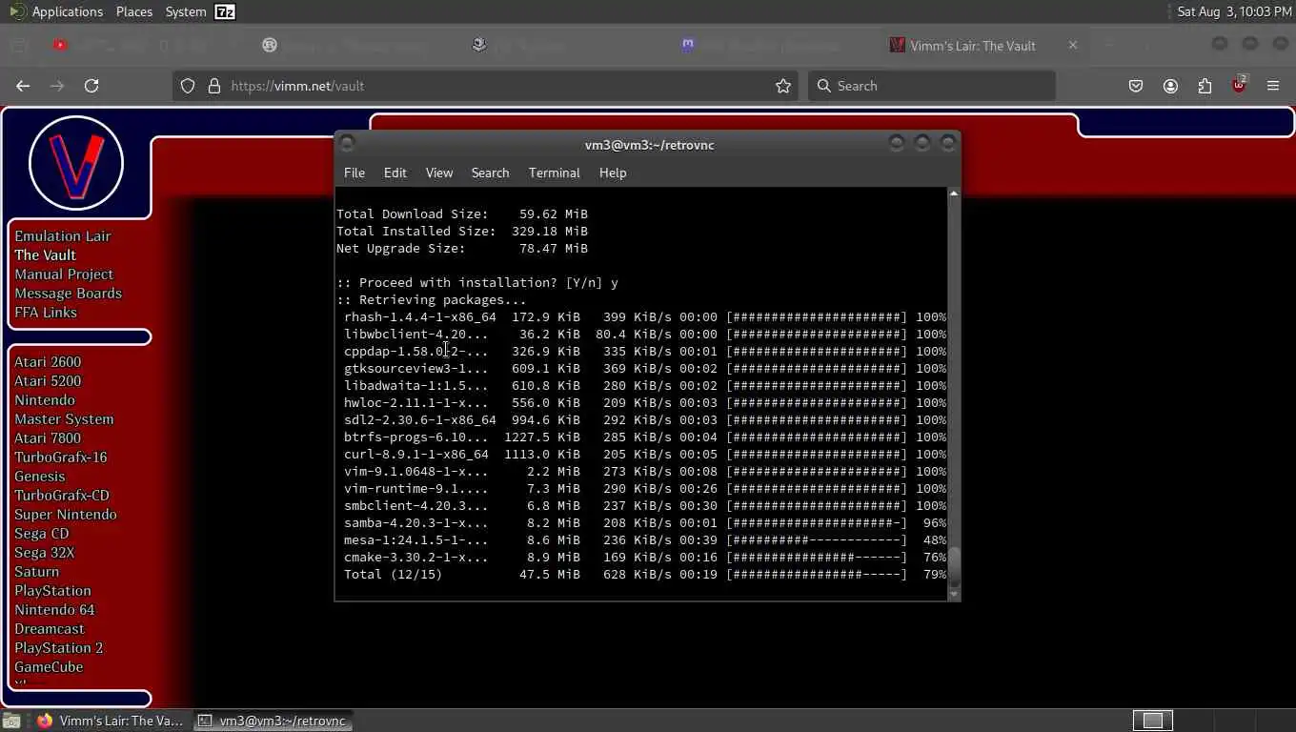Open the System menu
Image resolution: width=1296 pixels, height=732 pixels.
[185, 11]
